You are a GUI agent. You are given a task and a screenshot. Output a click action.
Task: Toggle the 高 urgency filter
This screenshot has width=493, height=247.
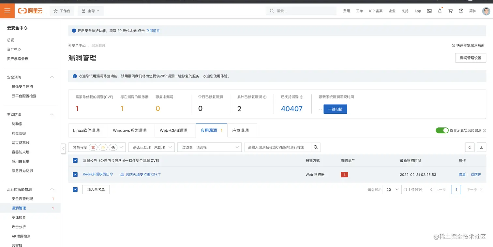pos(93,147)
